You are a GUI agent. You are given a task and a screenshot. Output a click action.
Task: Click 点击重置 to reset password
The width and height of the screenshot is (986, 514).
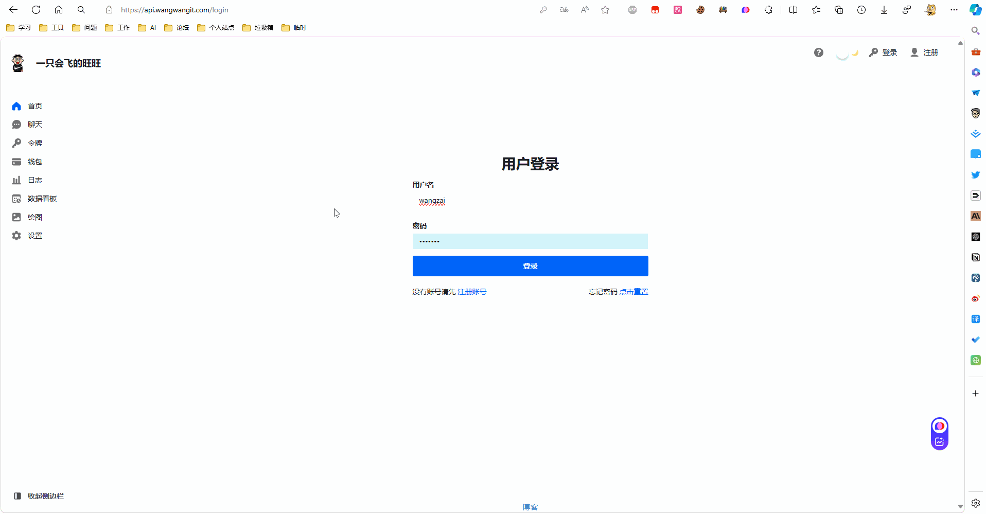pos(633,291)
